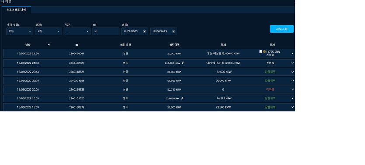365x165 pixels.
Task: Click lightning icon on 200,000 KRW bet
Action: [x=183, y=63]
